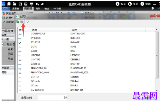162x104 pixels.
Task: Click the New file icon in title bar
Action: coord(9,4)
